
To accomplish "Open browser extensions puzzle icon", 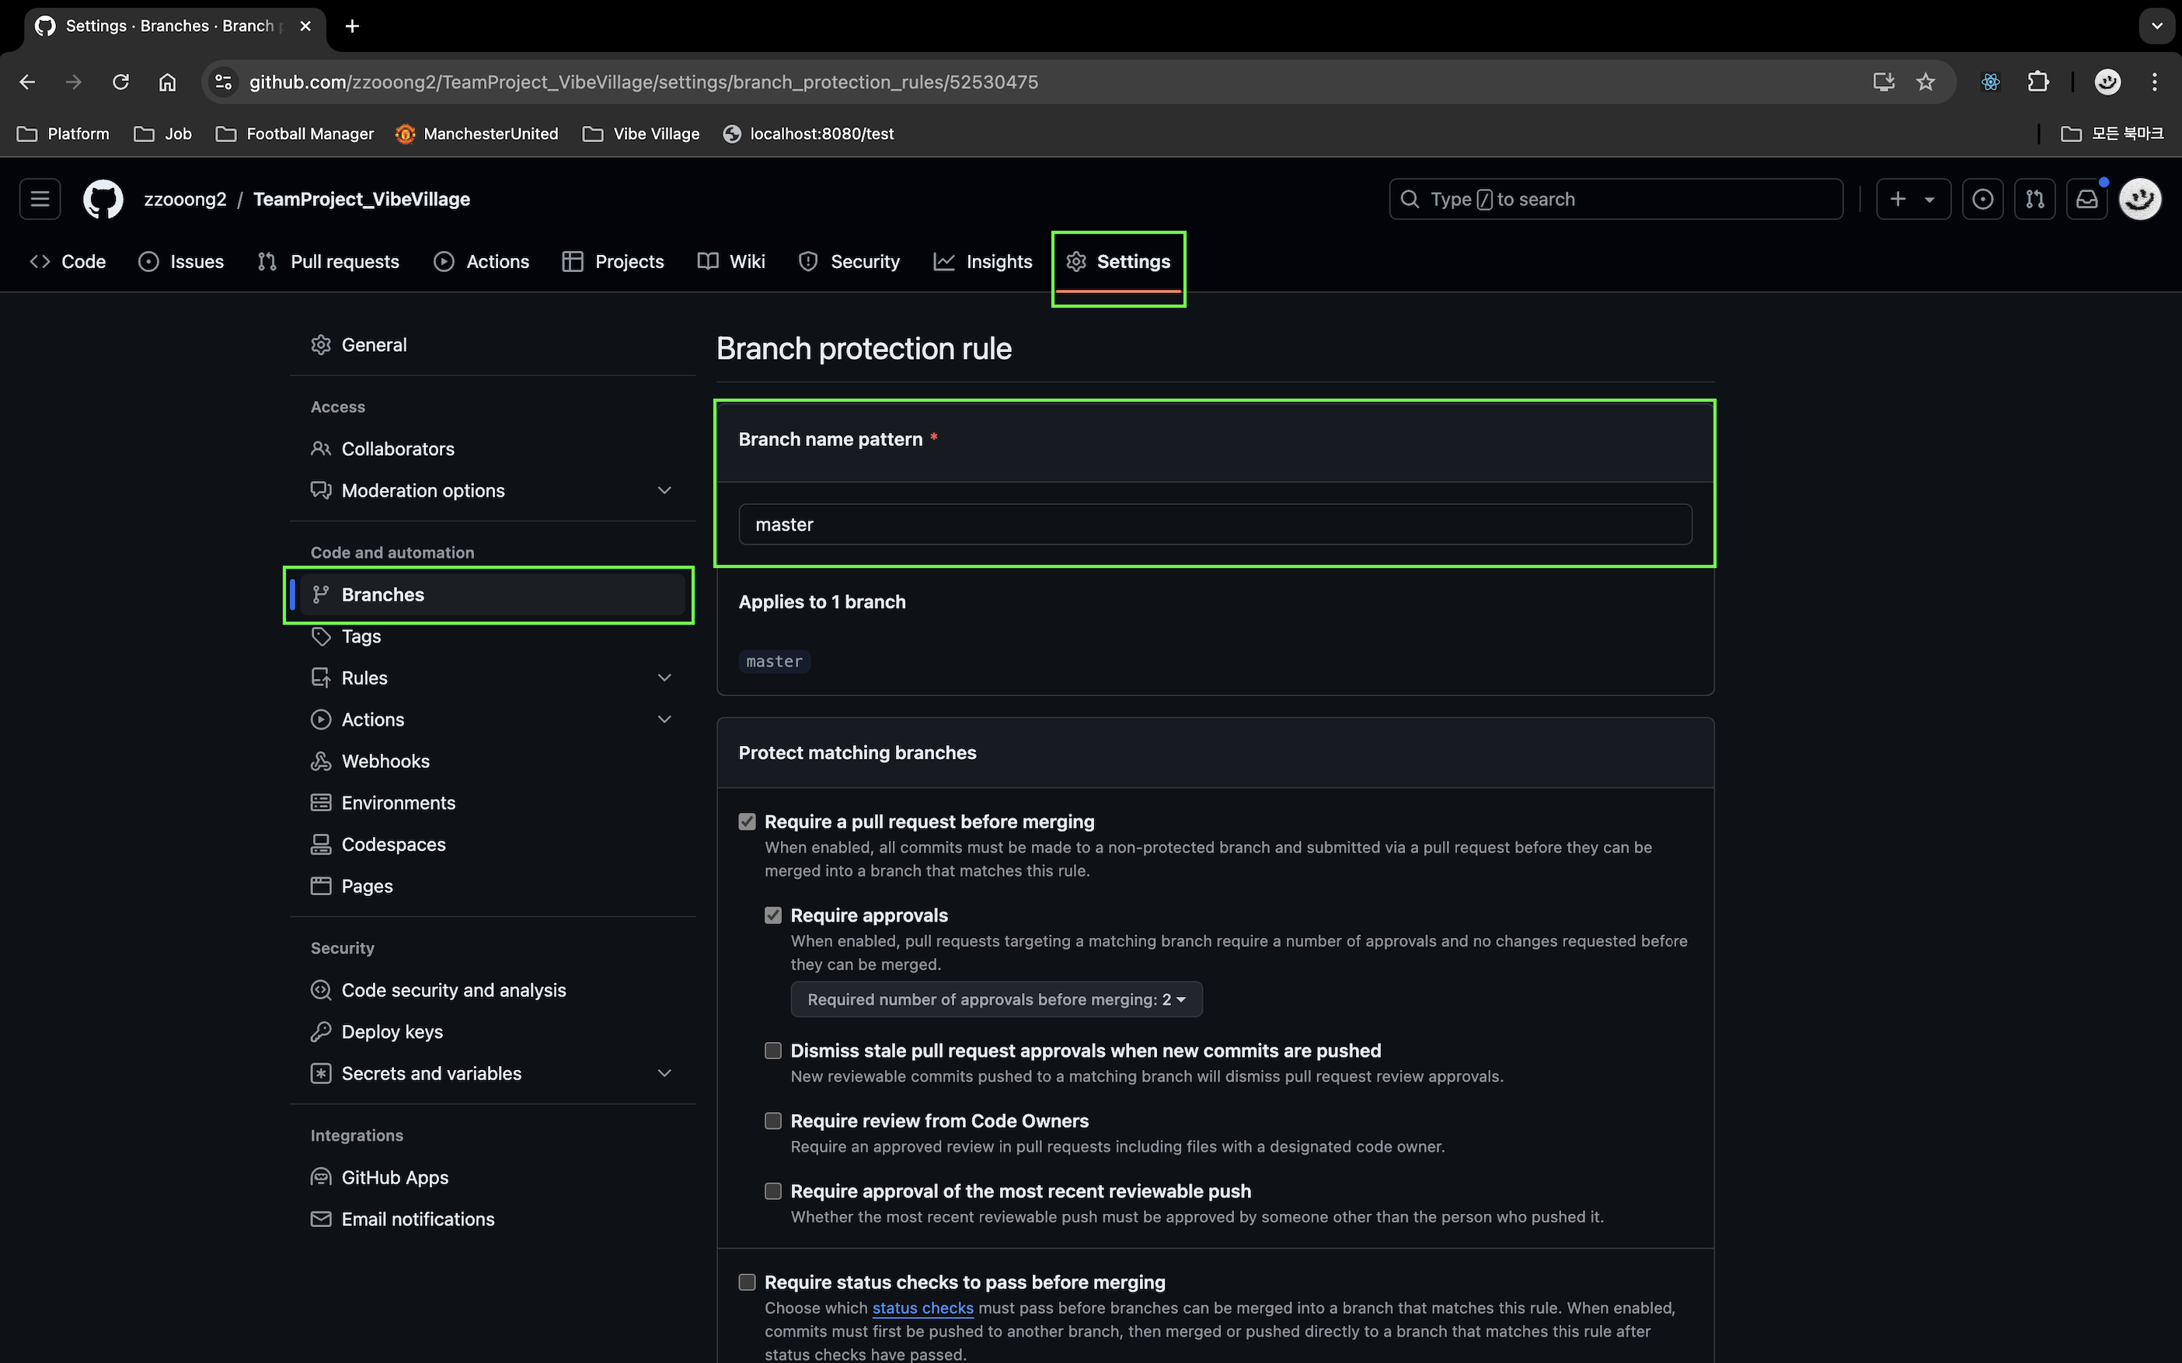I will click(2039, 82).
